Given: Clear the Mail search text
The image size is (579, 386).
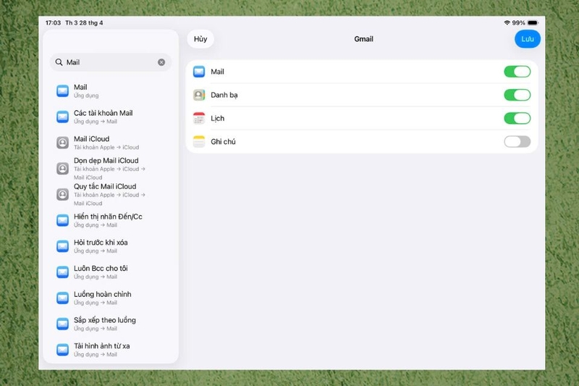Looking at the screenshot, I should [161, 62].
